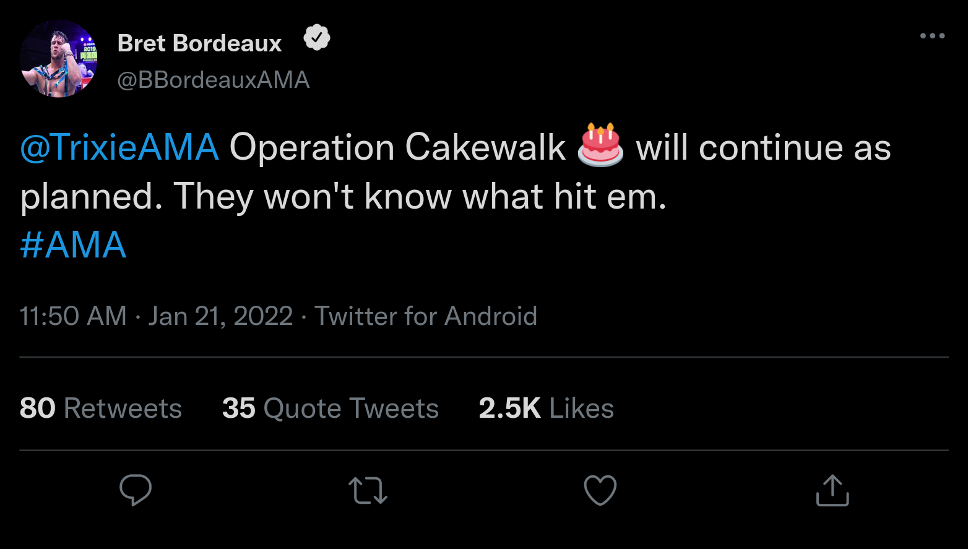Click the Twitter for Android source label
The height and width of the screenshot is (549, 968).
pyautogui.click(x=426, y=316)
